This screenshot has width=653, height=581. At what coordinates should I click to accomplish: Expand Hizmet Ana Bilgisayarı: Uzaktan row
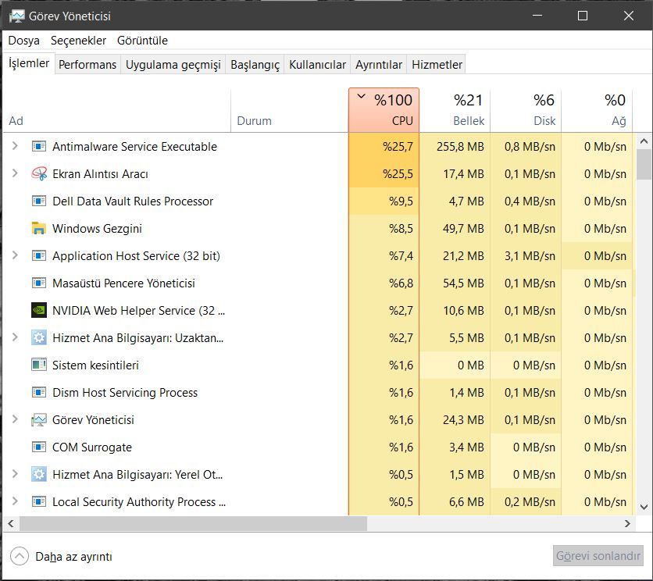click(15, 337)
